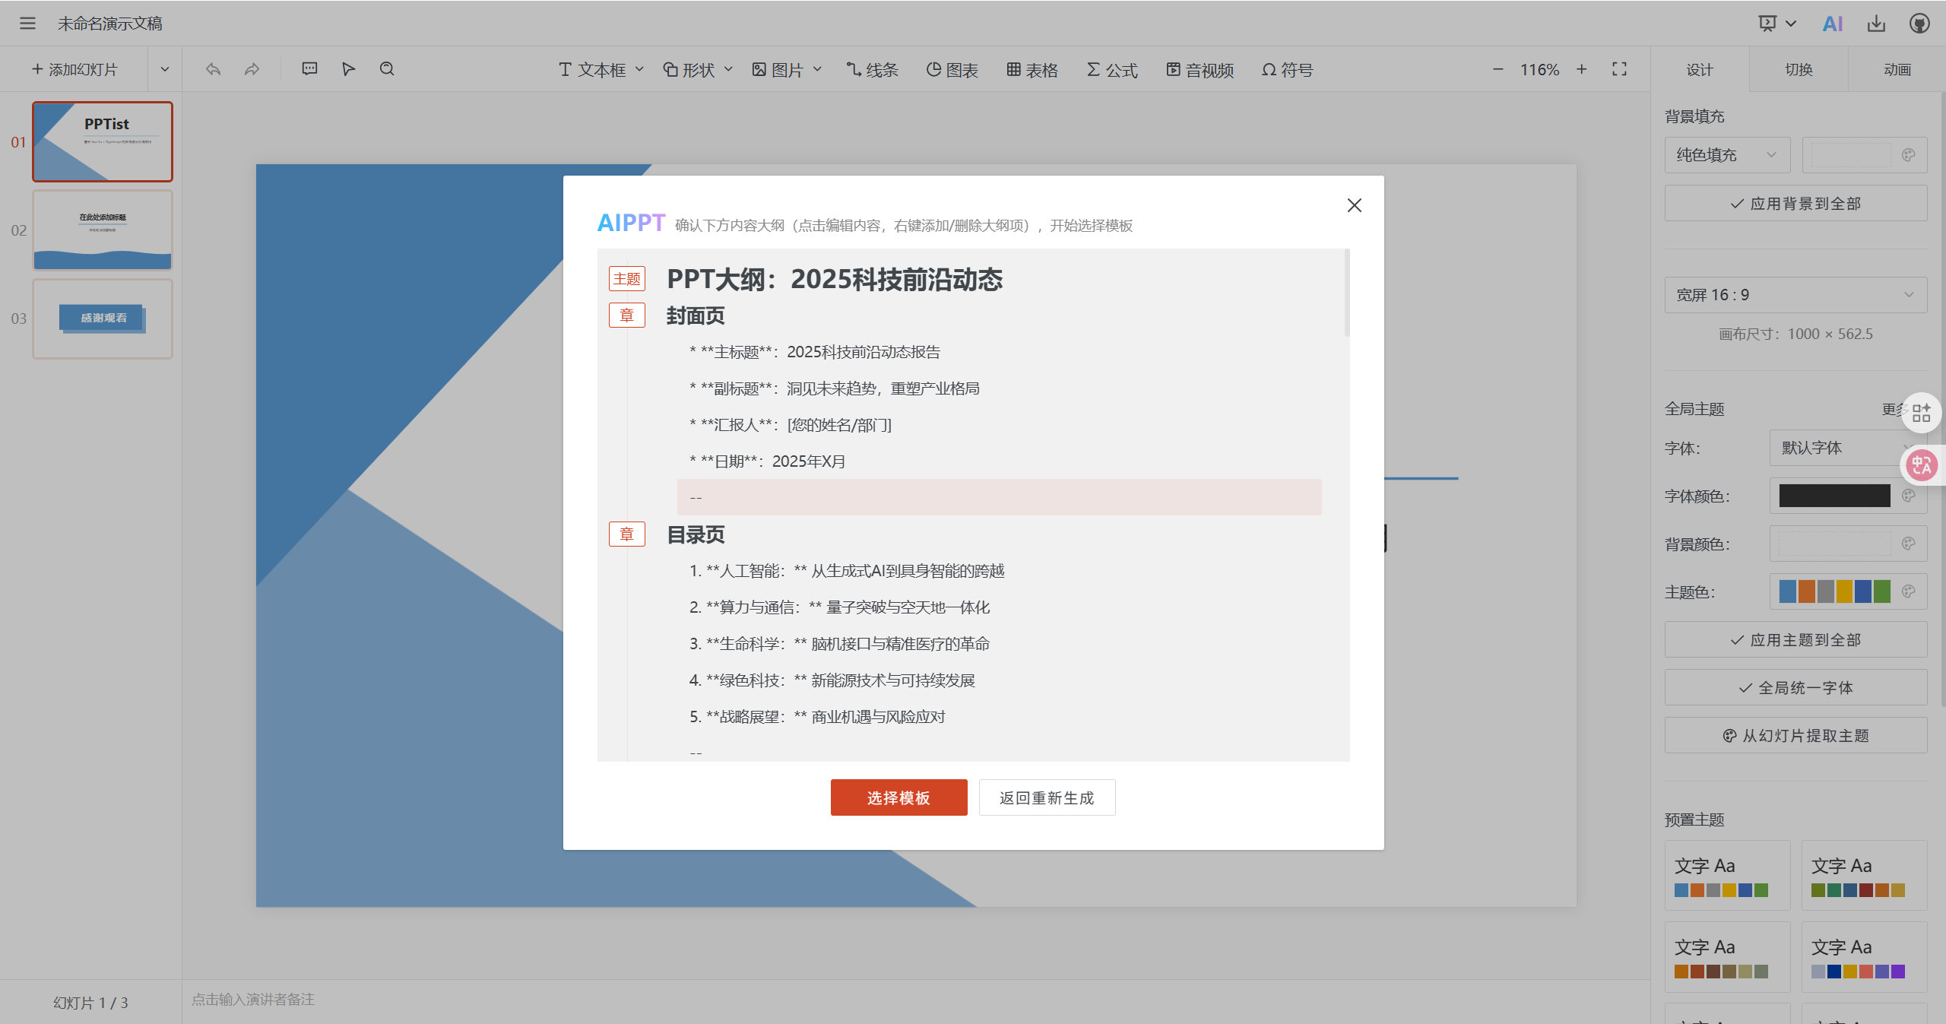Click the redo arrow icon

(252, 69)
